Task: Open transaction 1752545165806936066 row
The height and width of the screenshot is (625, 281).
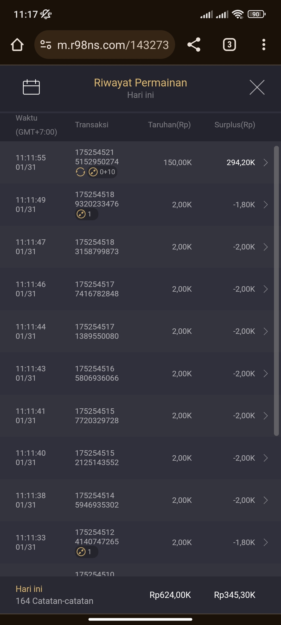Action: pos(140,373)
